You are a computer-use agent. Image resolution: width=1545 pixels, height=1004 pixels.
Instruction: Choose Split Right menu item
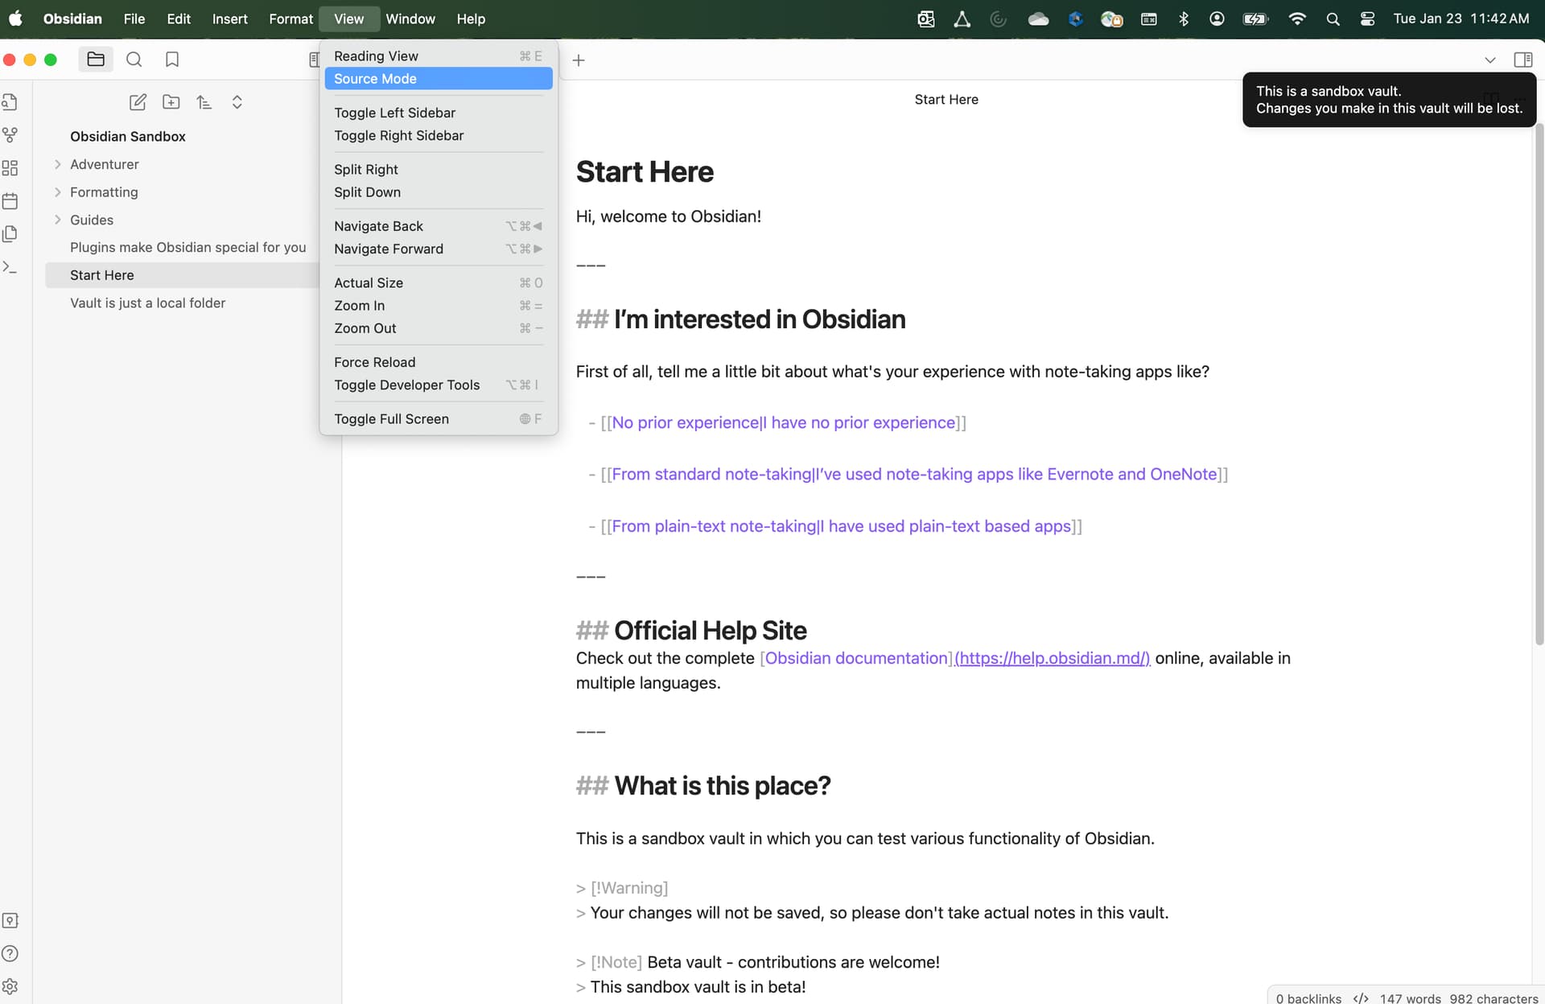[x=438, y=169]
